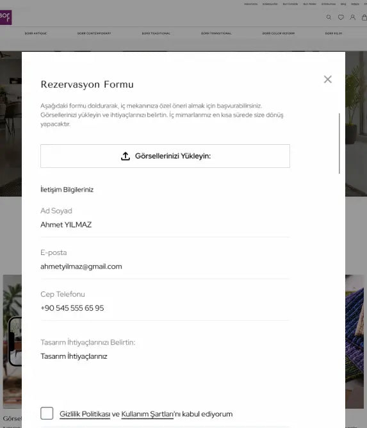Open favorites via the heart icon
The image size is (367, 428).
pos(341,17)
